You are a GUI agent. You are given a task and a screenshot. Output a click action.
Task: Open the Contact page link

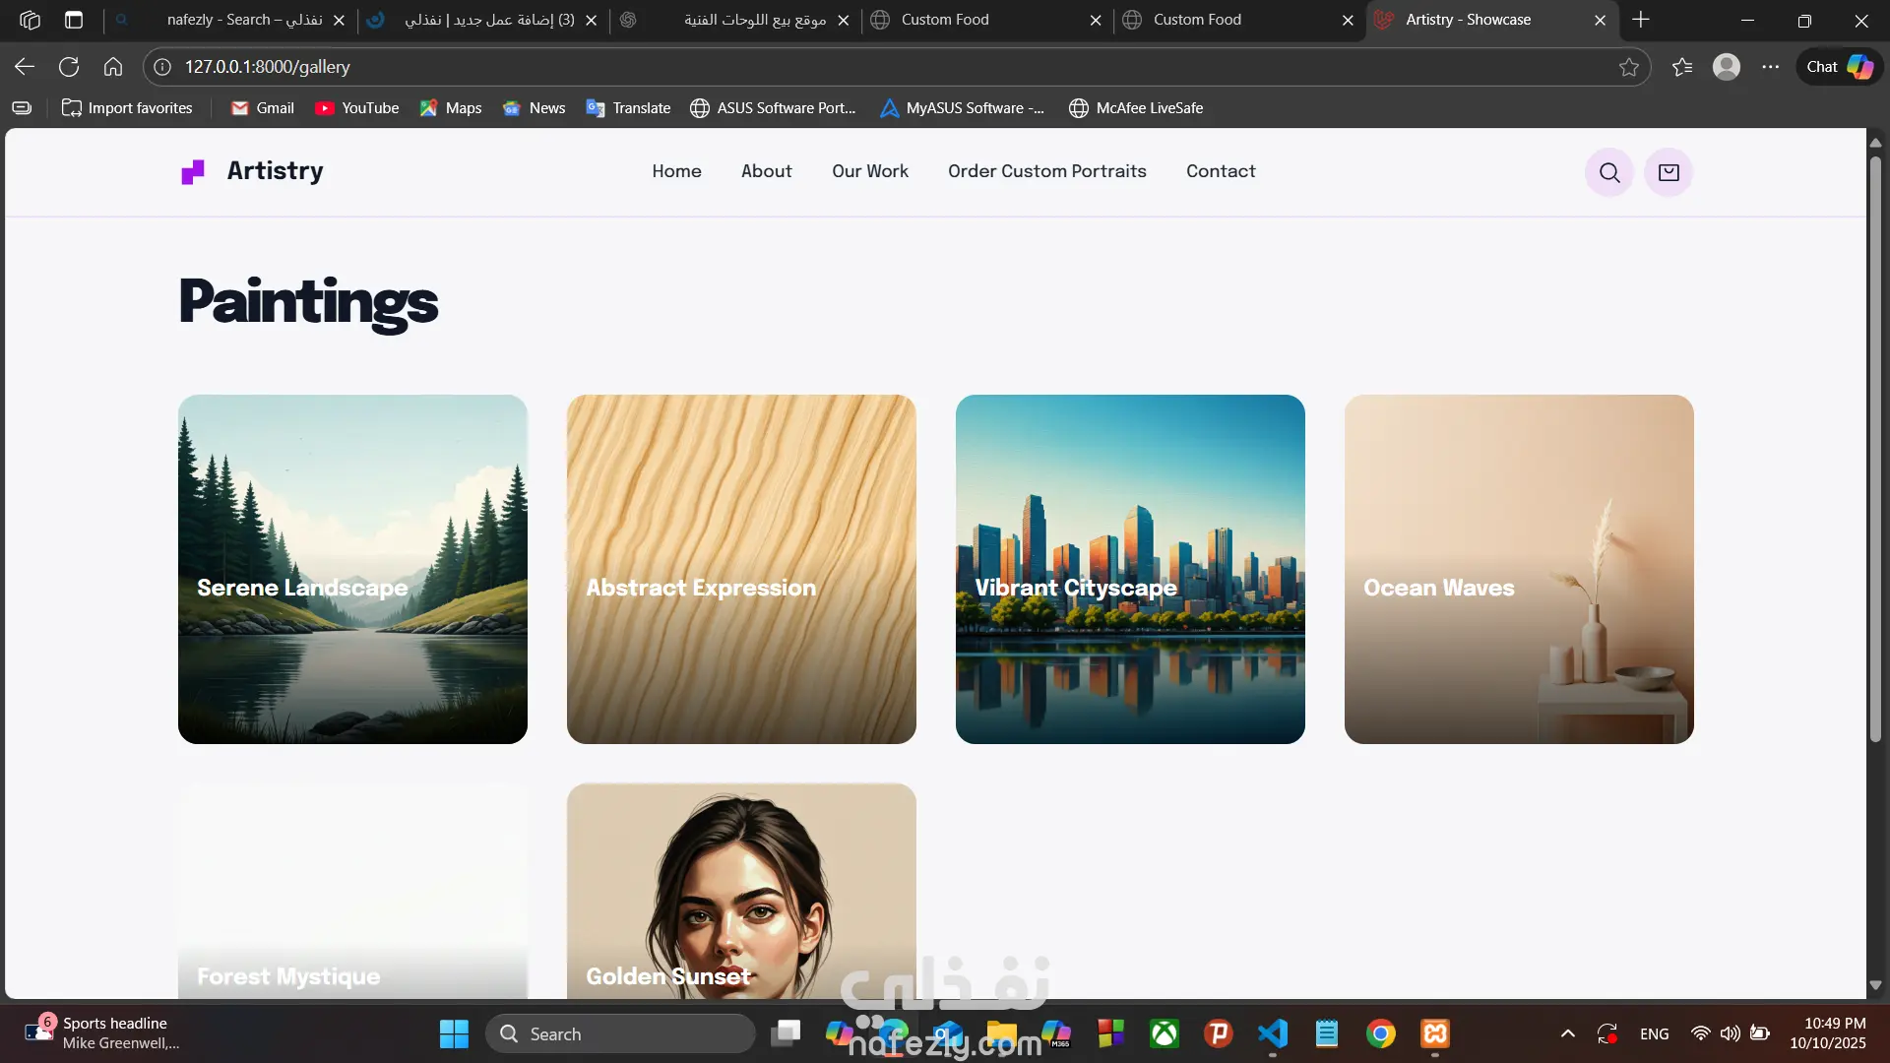tap(1220, 171)
